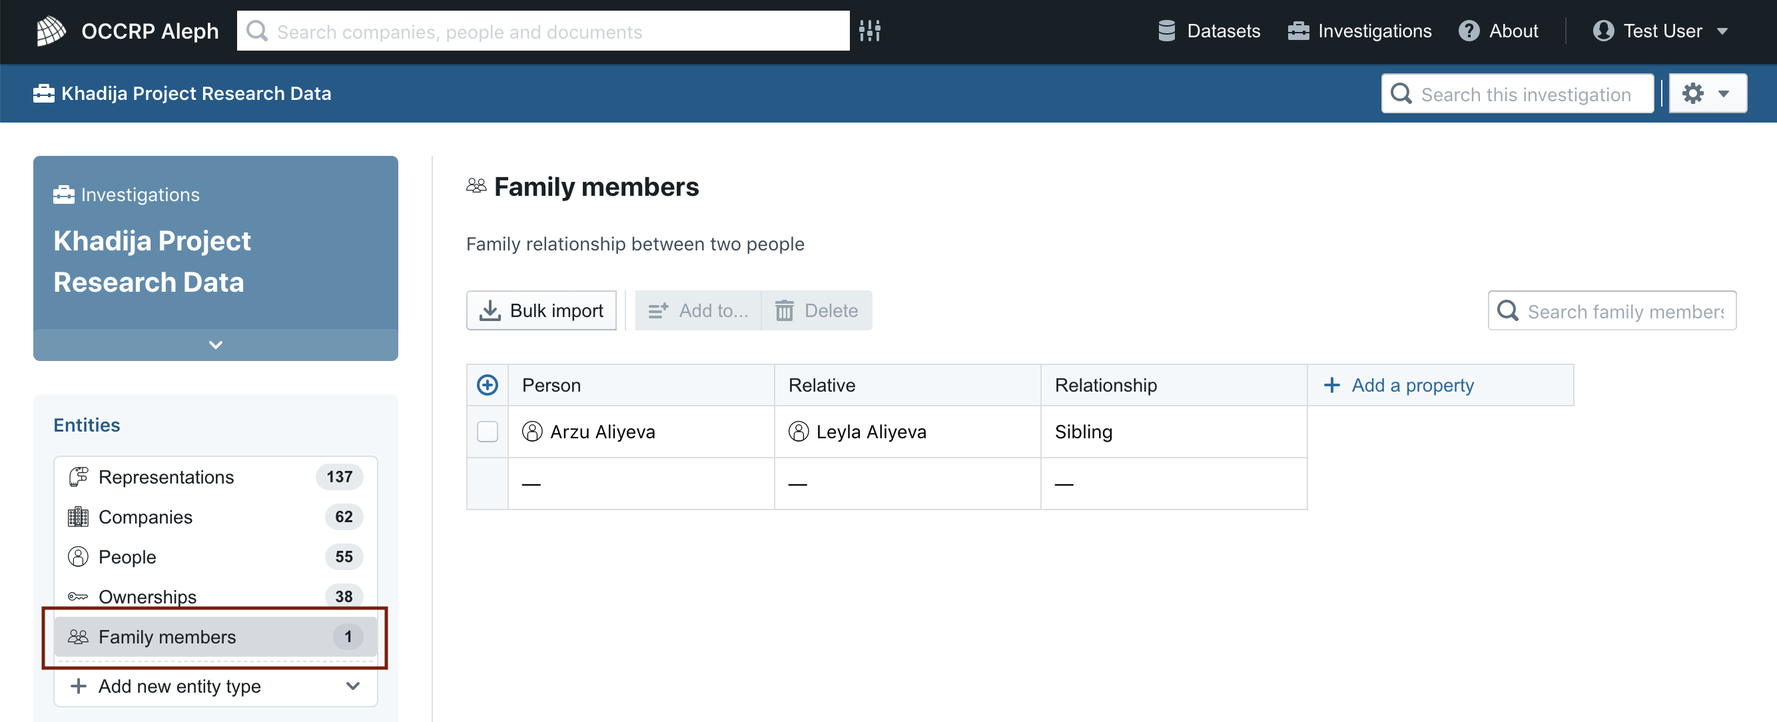The height and width of the screenshot is (722, 1777).
Task: Click the magnifier in Search this investigation
Action: pos(1401,93)
